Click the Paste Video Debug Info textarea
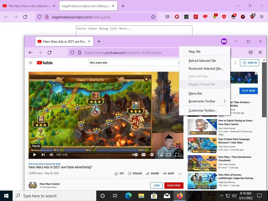 coord(134,30)
